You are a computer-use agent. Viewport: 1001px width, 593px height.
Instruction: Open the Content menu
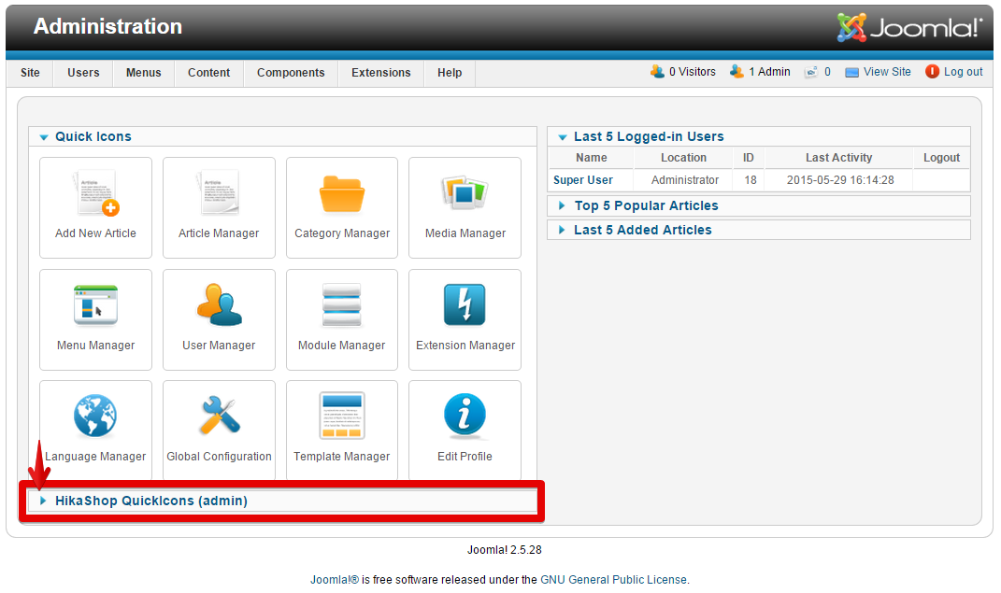(x=208, y=73)
